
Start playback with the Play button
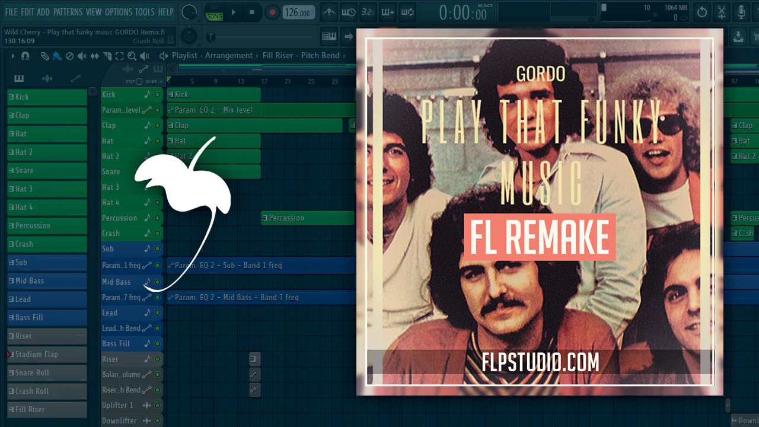tap(234, 12)
